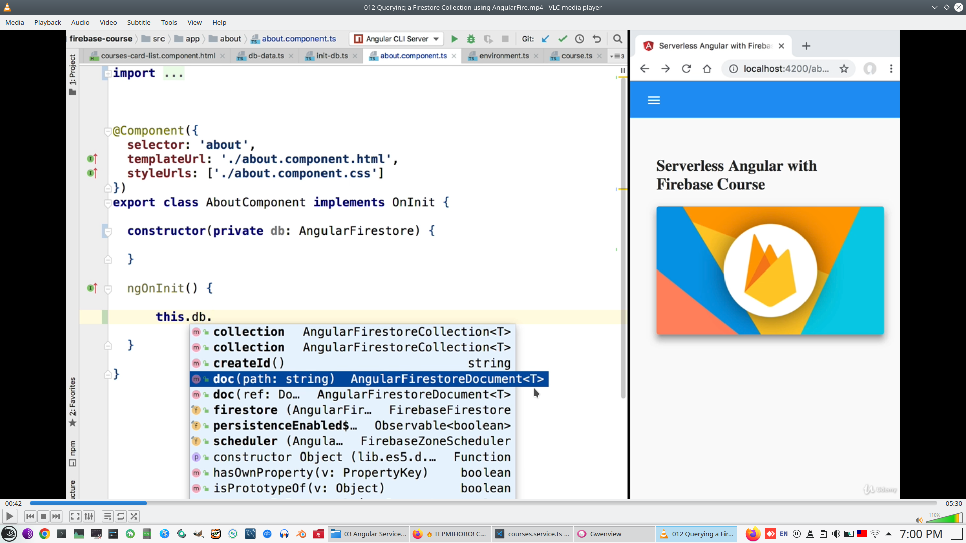Click the speaker mute icon
966x543 pixels.
[919, 520]
